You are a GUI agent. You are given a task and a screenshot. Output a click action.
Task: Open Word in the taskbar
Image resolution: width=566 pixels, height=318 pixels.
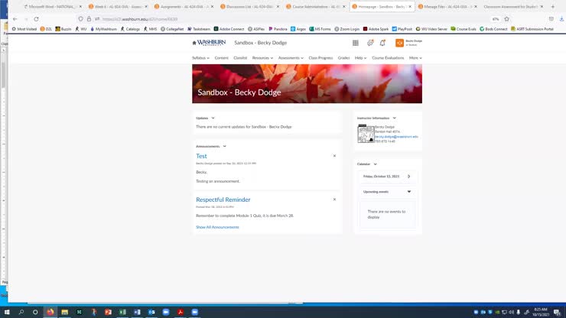pos(137,312)
